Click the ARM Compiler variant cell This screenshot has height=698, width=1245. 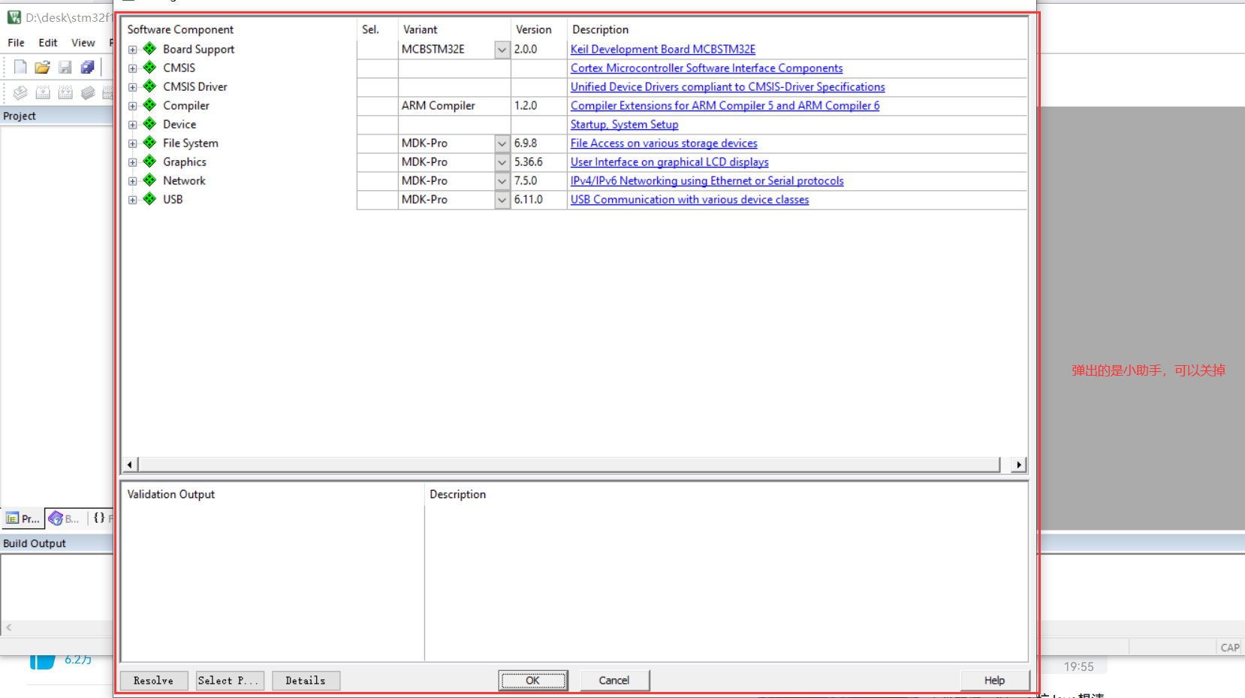click(x=454, y=105)
